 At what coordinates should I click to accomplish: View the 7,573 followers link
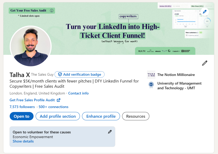(x=22, y=107)
